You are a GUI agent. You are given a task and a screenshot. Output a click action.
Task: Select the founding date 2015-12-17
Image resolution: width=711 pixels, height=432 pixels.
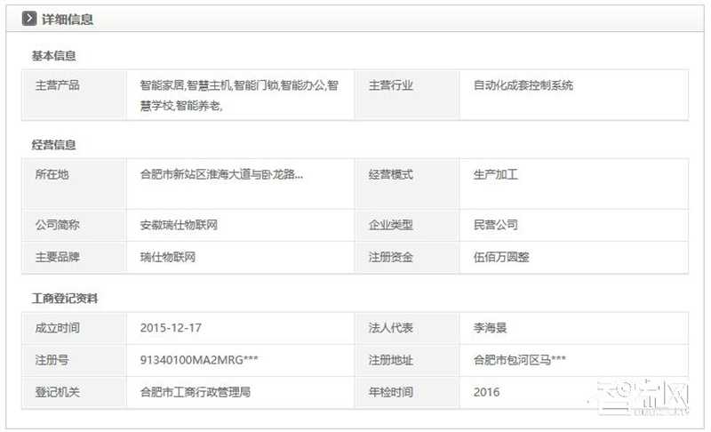[x=171, y=328]
